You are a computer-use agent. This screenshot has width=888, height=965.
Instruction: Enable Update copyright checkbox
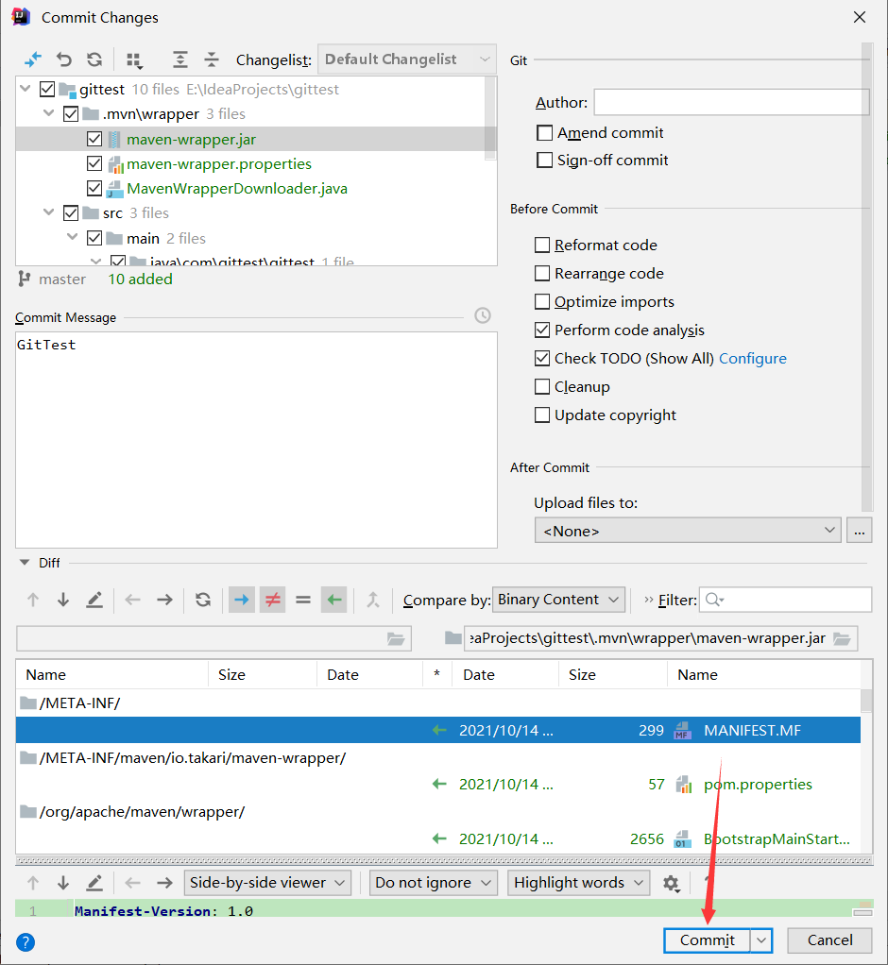click(x=542, y=415)
